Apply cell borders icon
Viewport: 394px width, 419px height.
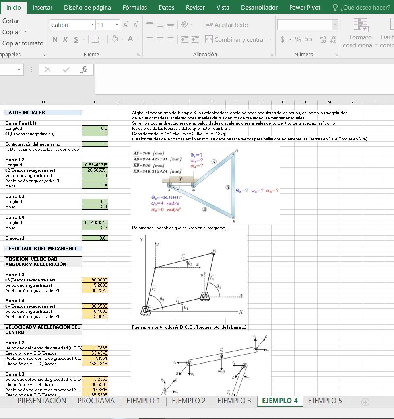coord(95,39)
